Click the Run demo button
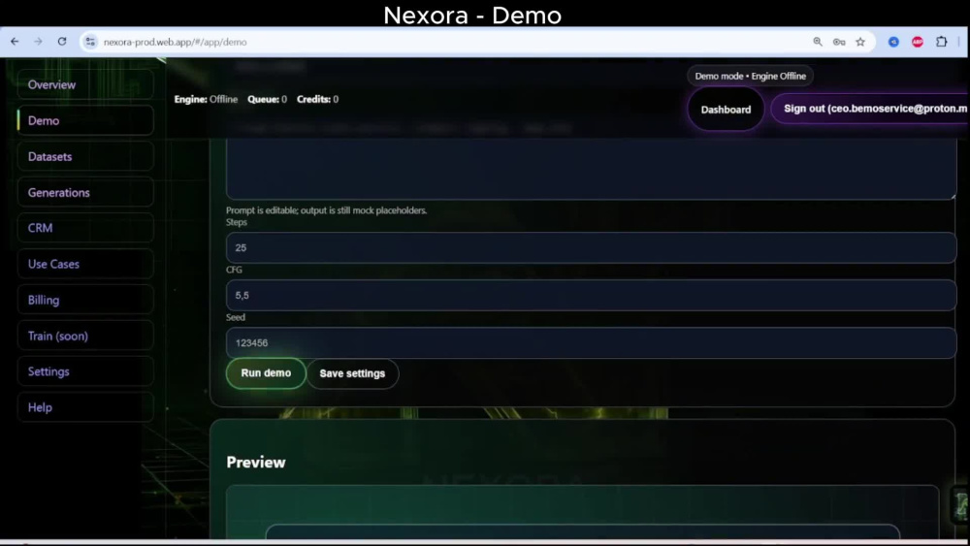This screenshot has width=970, height=546. 266,372
